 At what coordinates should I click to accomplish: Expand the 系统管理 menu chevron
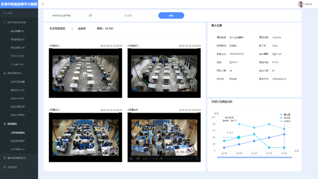[33, 167]
